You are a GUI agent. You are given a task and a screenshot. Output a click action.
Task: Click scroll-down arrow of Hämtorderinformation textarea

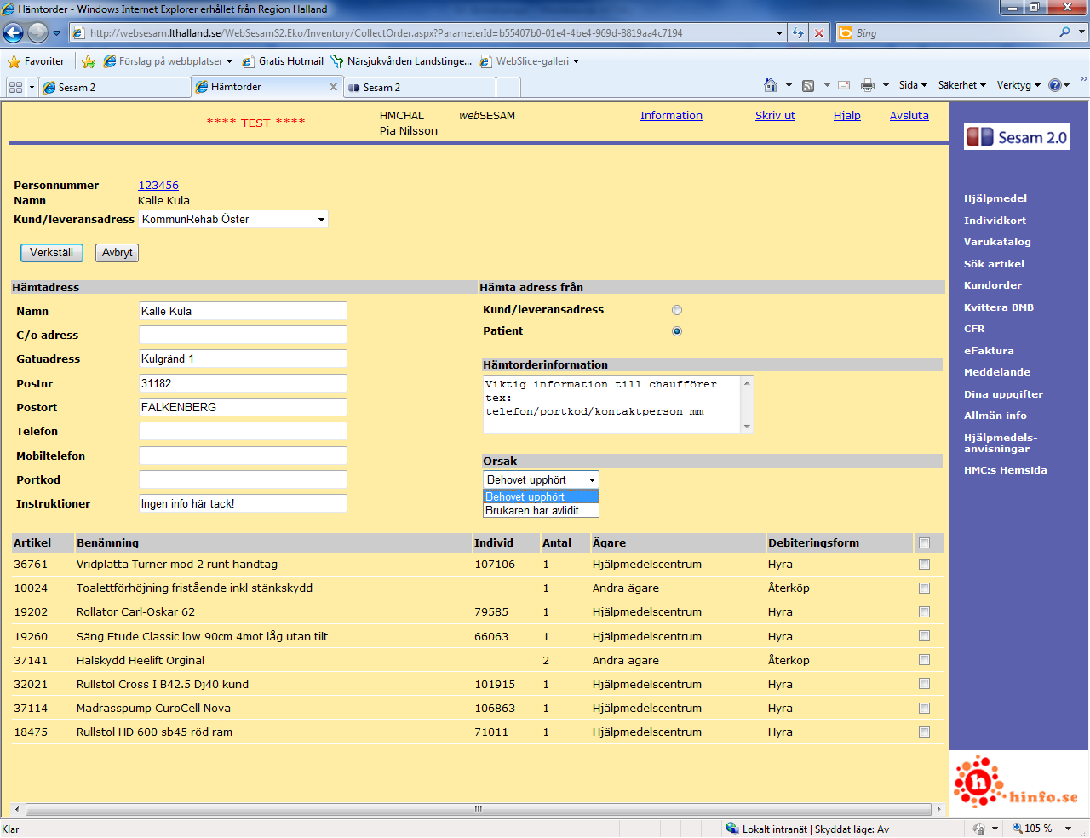coord(747,427)
